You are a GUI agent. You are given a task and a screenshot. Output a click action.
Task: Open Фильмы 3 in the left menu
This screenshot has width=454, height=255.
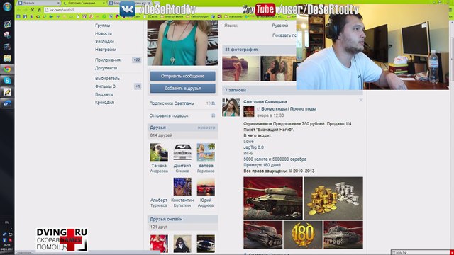tap(105, 86)
